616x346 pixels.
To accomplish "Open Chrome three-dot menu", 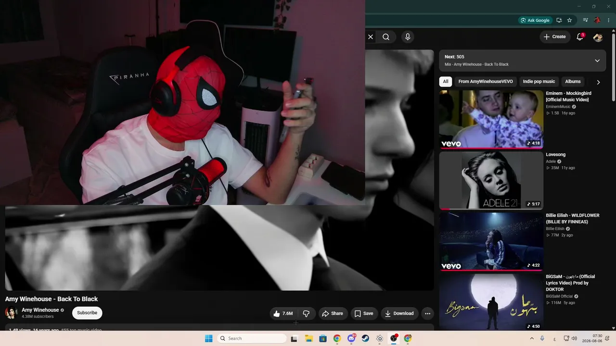I will 609,20.
